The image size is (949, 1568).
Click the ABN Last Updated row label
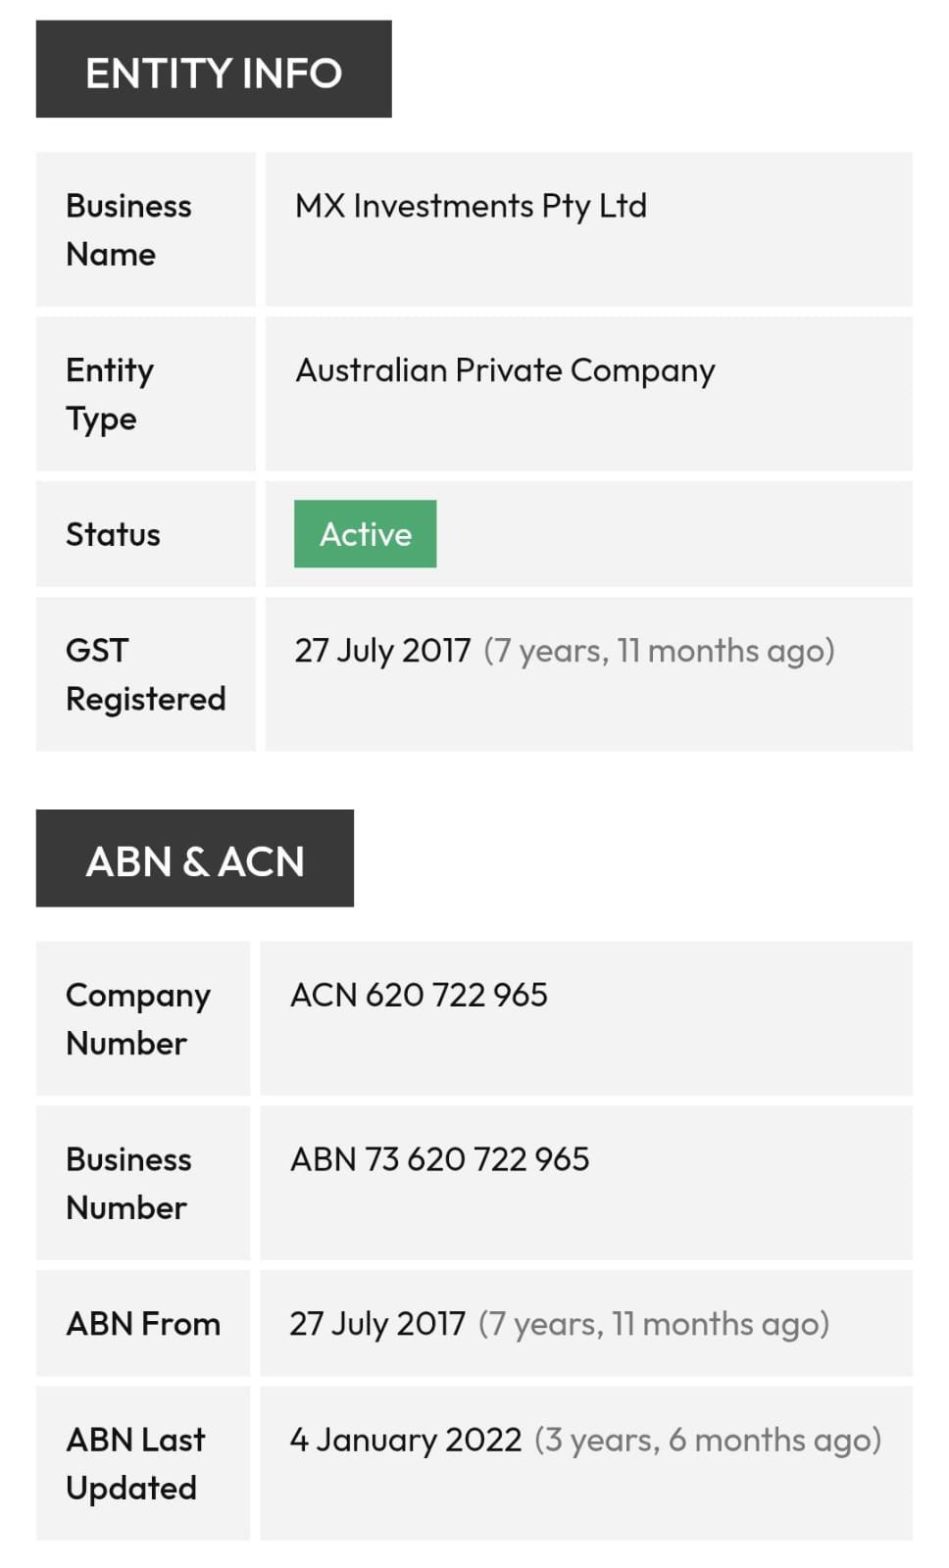(135, 1463)
